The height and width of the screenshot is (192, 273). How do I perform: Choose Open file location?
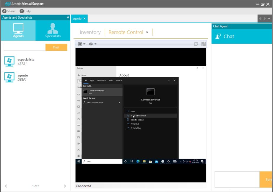click(x=150, y=120)
